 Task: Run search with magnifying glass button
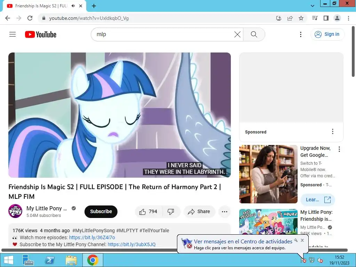point(254,34)
